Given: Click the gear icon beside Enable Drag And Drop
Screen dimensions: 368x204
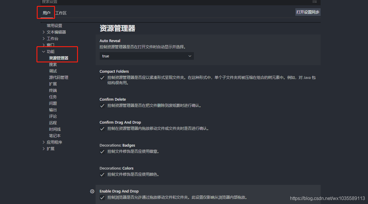Looking at the screenshot, I should point(92,191).
